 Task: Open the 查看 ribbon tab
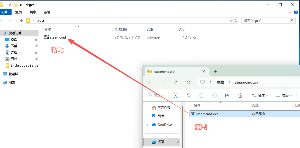pyautogui.click(x=47, y=12)
